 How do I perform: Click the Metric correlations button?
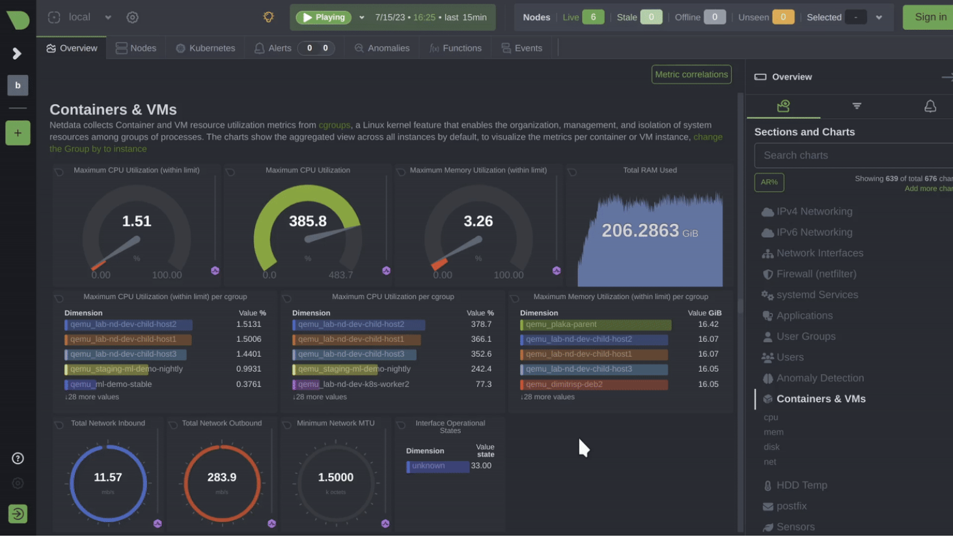(691, 74)
